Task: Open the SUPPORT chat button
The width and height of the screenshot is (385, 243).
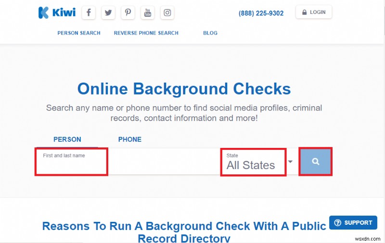Action: [353, 222]
